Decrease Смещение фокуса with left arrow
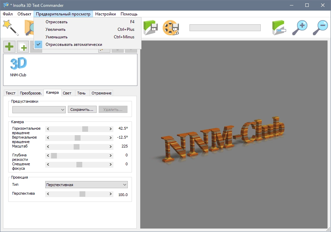This screenshot has width=331, height=232. (48, 165)
